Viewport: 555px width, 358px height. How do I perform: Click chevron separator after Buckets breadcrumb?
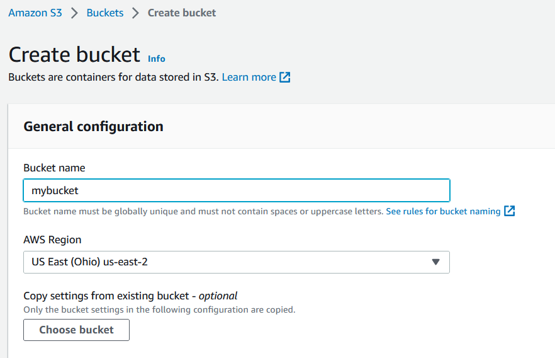pyautogui.click(x=135, y=13)
